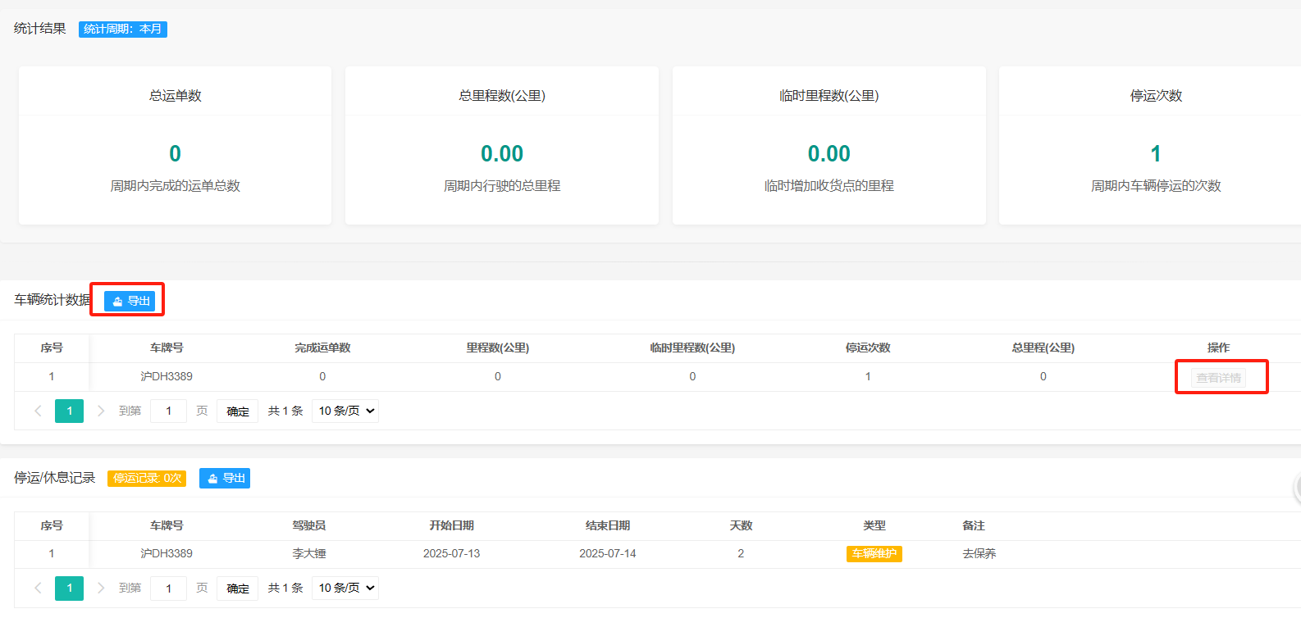
Task: Click the 统计周期: 本月 badge
Action: (x=123, y=29)
